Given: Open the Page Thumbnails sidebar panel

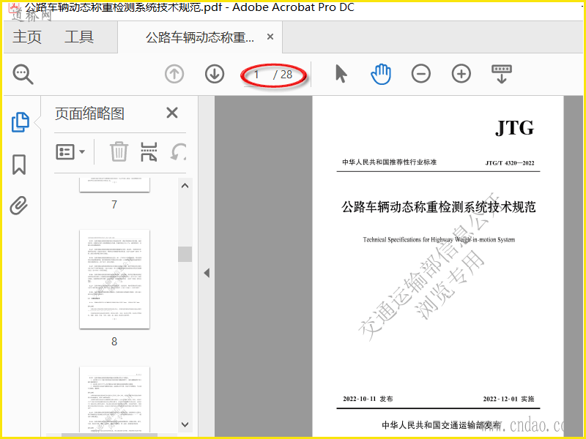Looking at the screenshot, I should pos(20,122).
